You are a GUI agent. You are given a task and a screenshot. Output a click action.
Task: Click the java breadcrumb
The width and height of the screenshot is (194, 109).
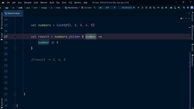coord(28,8)
